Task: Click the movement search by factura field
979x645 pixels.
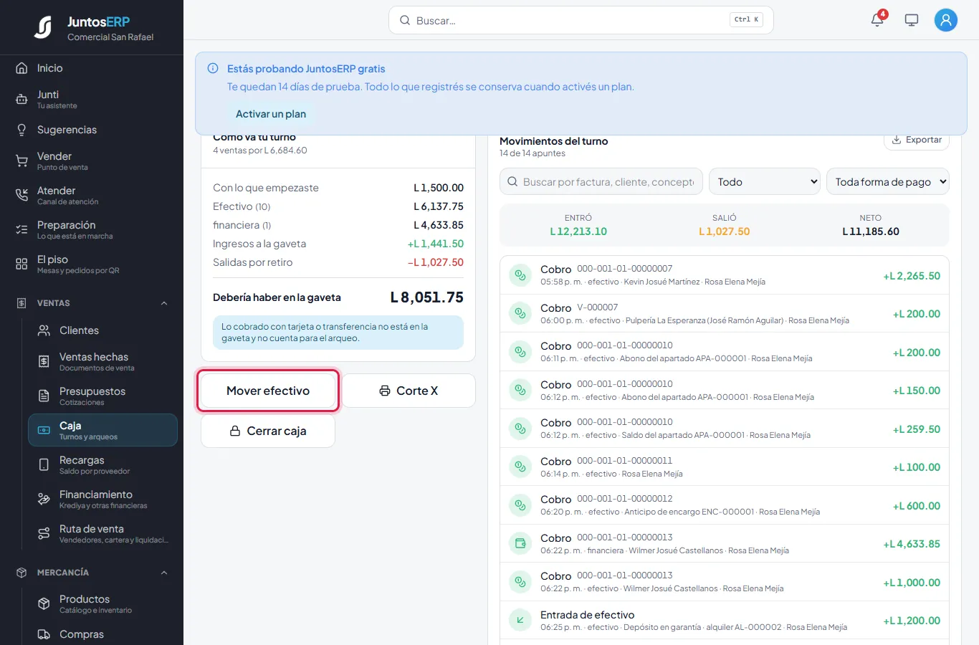Action: tap(601, 182)
